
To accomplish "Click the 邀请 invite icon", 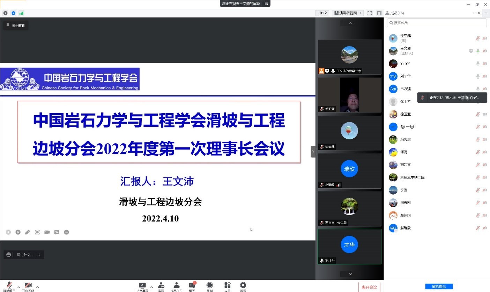I will tap(161, 286).
